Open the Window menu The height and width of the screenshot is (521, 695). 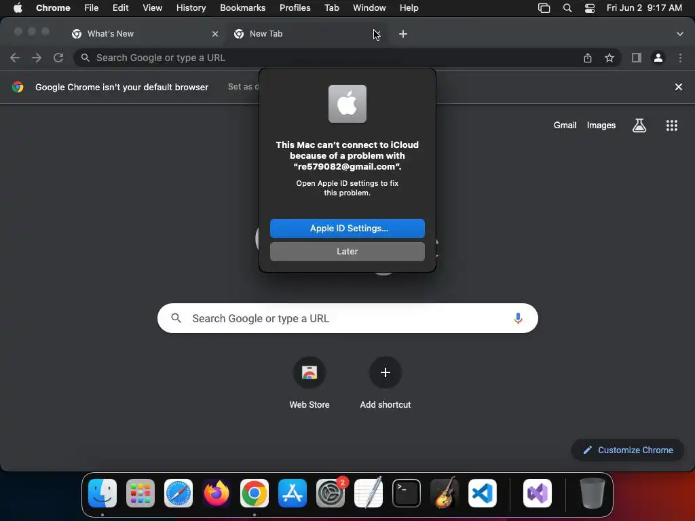[x=369, y=7]
